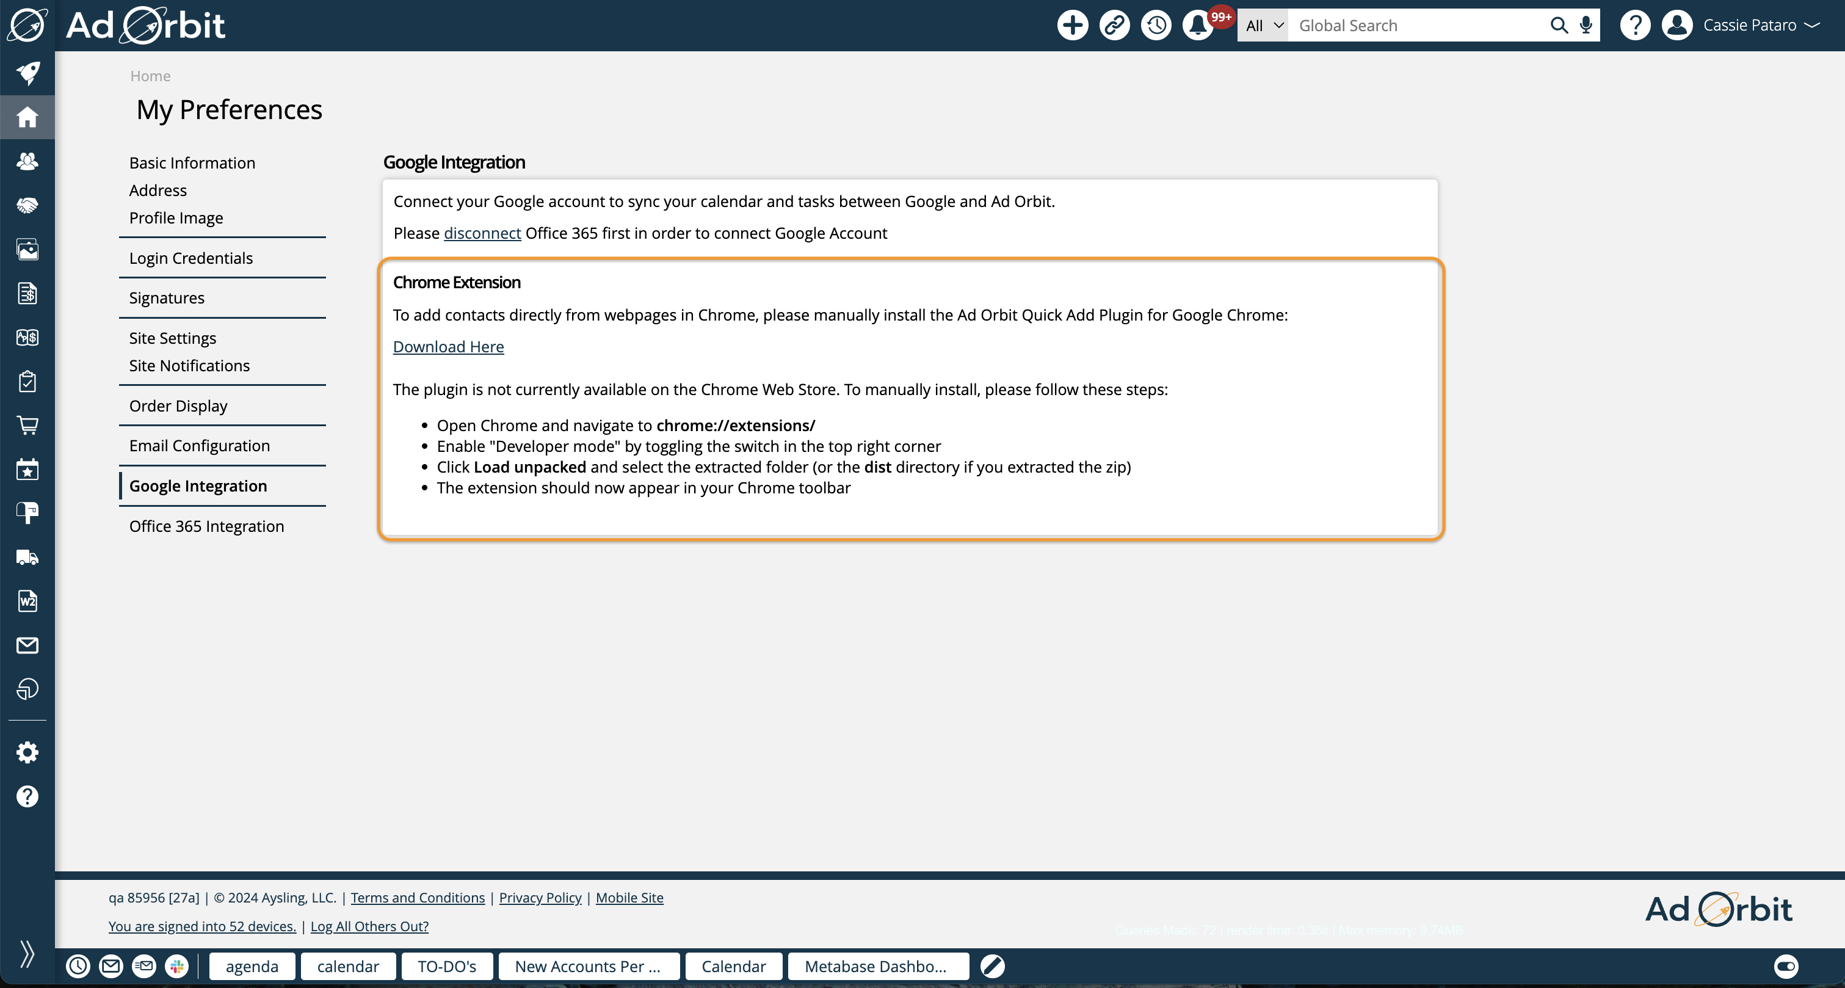Open the notifications bell with 99+ badge
Screen dimensions: 1845x988
pos(1198,25)
